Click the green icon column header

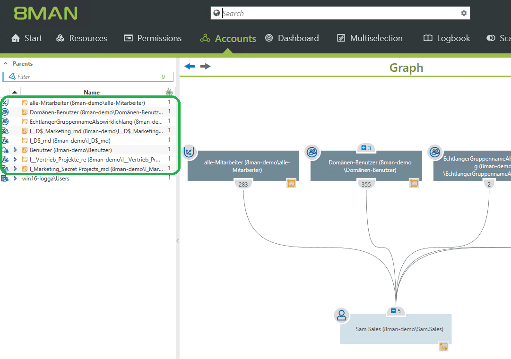(169, 92)
